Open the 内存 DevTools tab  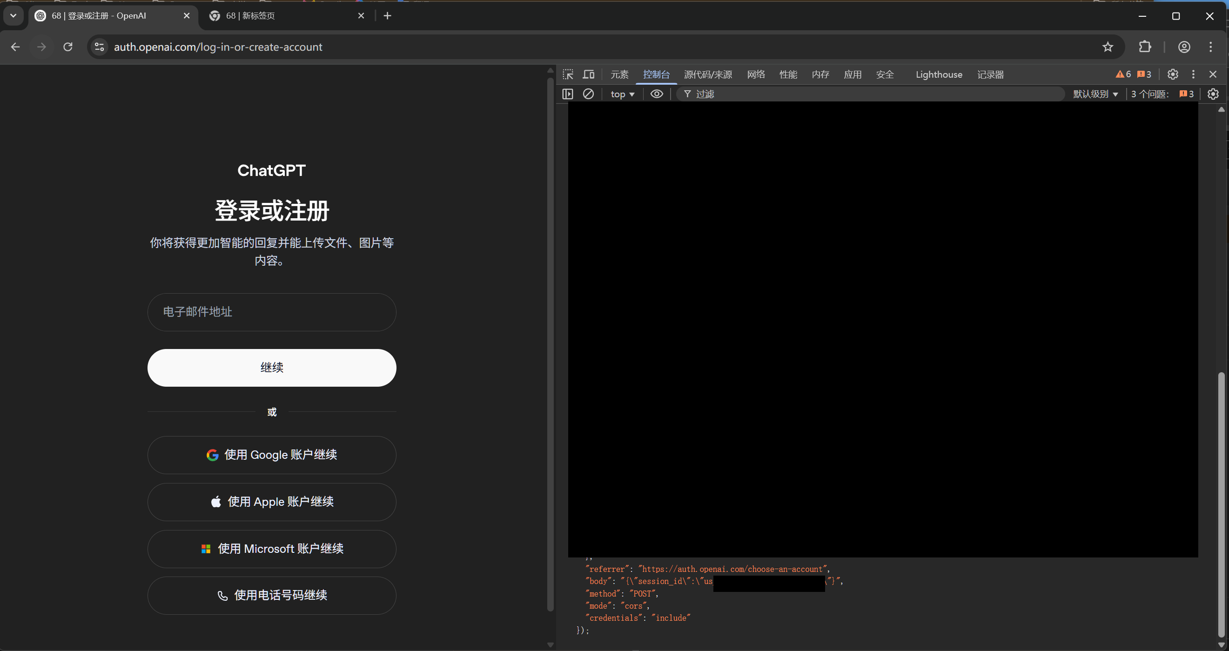[820, 74]
